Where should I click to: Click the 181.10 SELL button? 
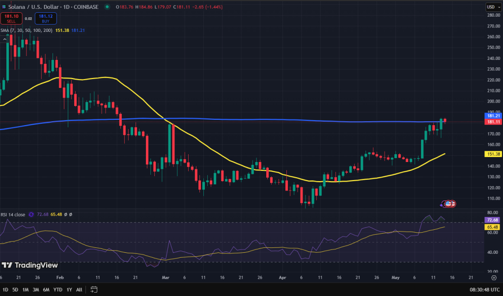tap(11, 18)
